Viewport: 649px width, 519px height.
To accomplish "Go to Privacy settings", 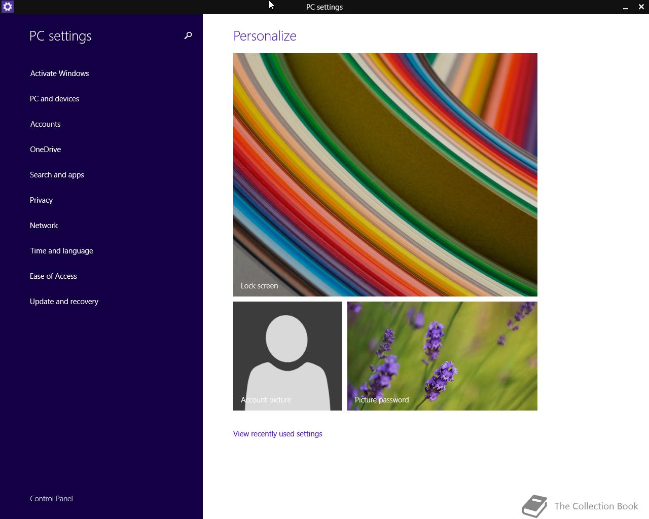I will (41, 200).
